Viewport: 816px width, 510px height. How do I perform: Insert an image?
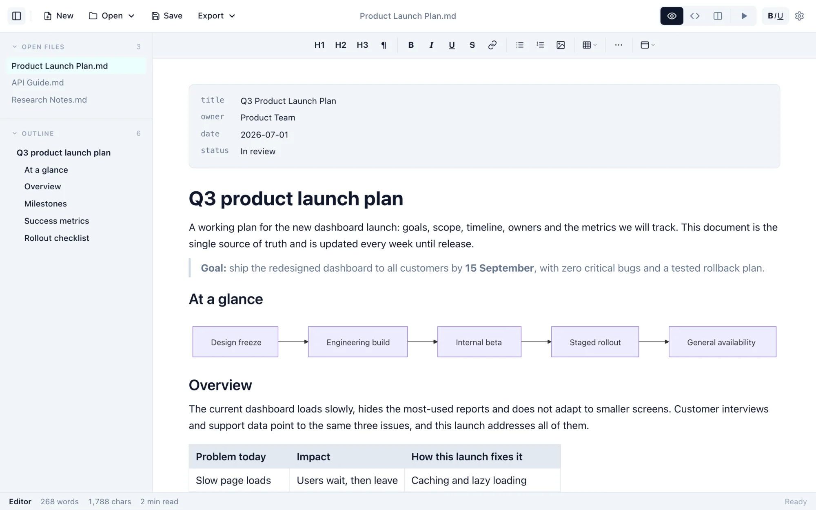[561, 45]
